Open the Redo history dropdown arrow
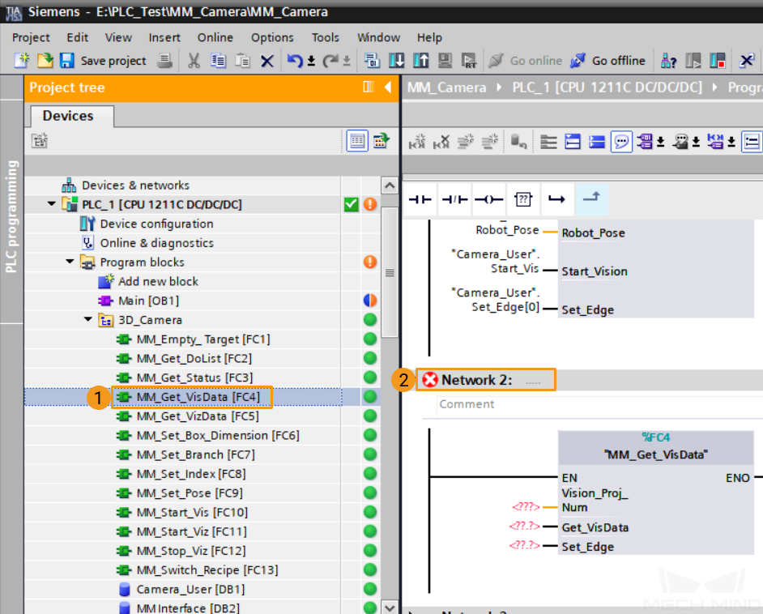The image size is (763, 614). pos(347,61)
